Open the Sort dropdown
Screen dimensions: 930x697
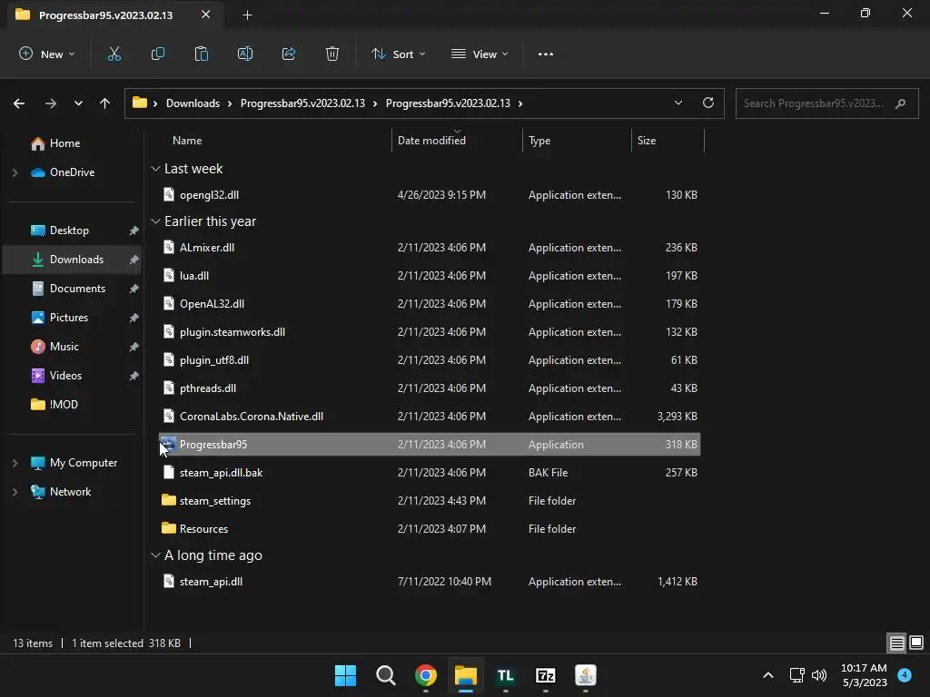pos(398,54)
